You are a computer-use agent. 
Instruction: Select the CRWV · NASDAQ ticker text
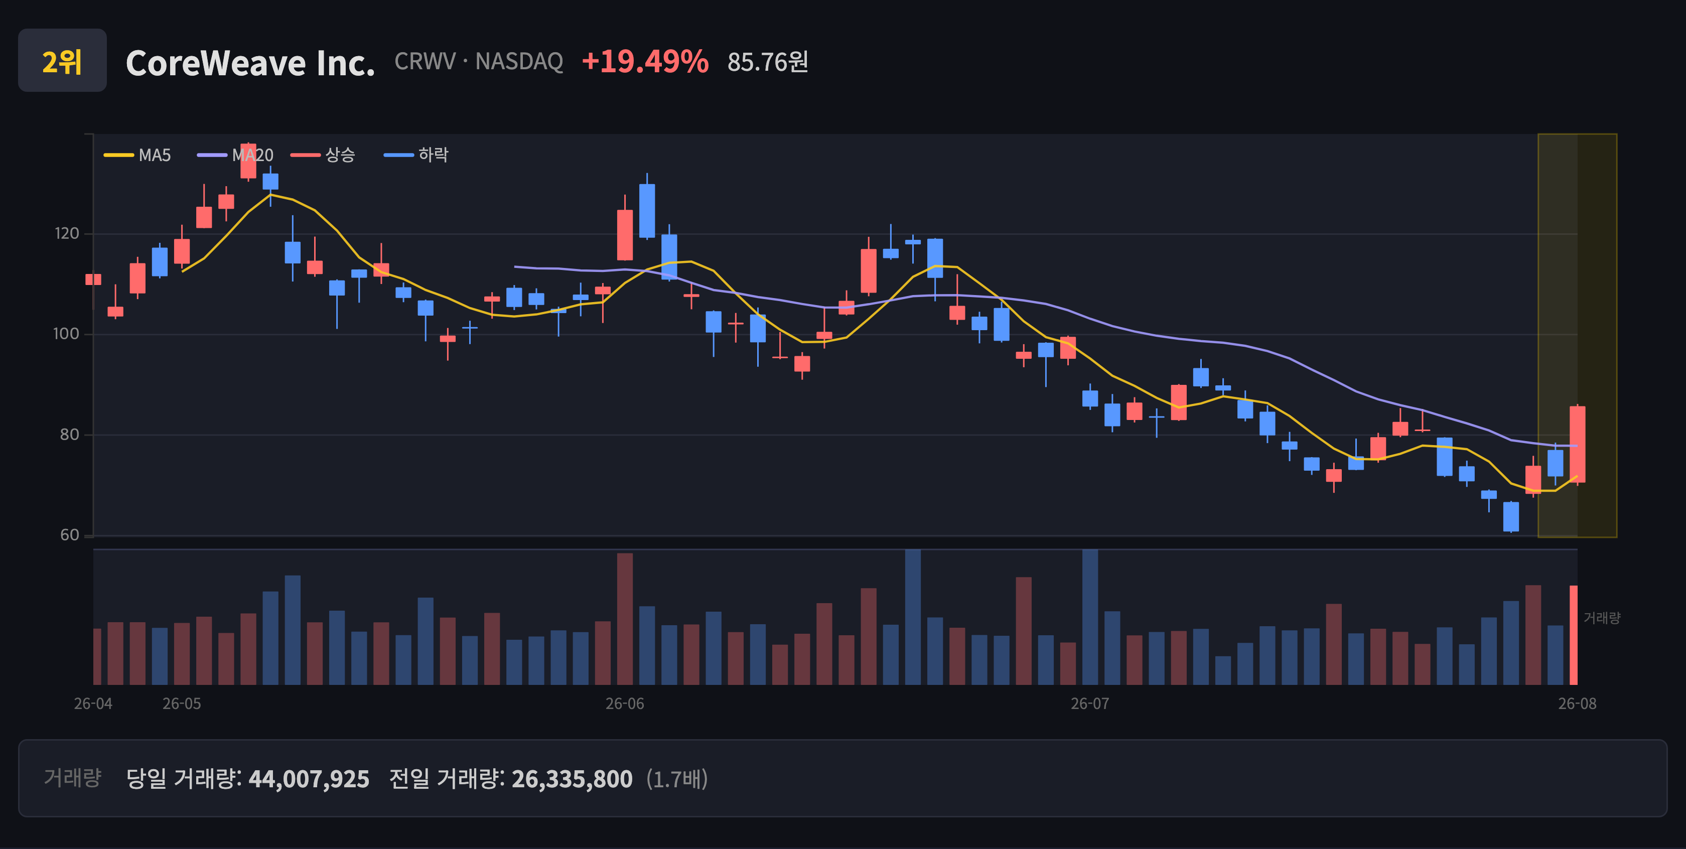(x=478, y=62)
